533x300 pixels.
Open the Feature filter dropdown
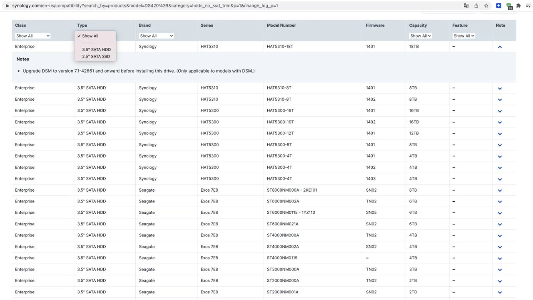click(463, 35)
